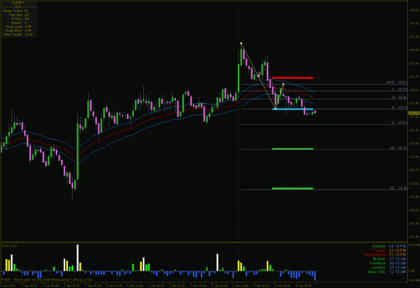Select the 38 Fibonacci level label
This screenshot has width=420, height=288.
(x=399, y=107)
